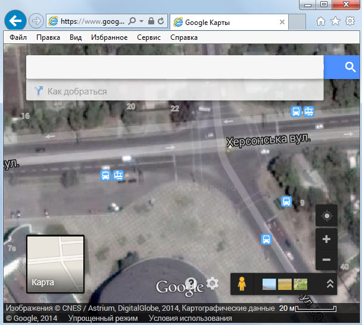Image resolution: width=362 pixels, height=325 pixels.
Task: Open Street View pegman icon
Action: (241, 284)
